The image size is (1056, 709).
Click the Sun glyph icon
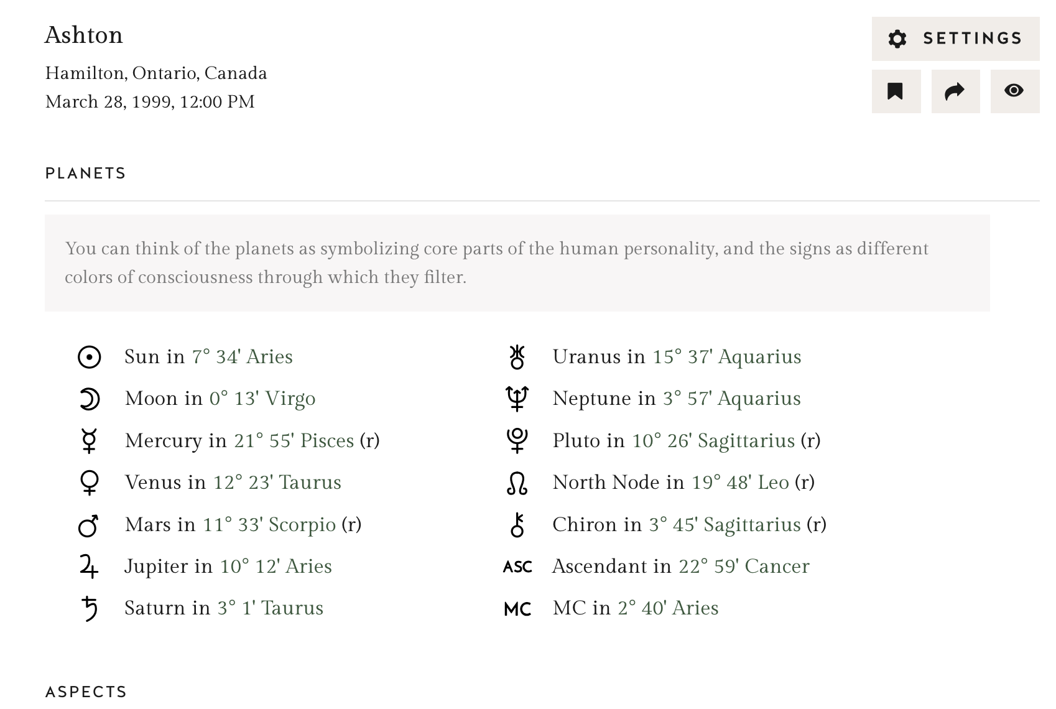click(x=89, y=357)
